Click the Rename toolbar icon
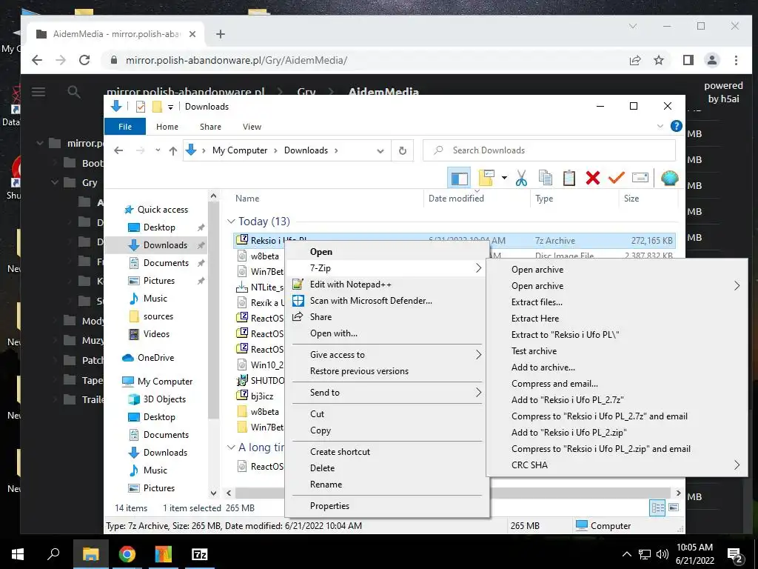The image size is (758, 569). point(640,178)
